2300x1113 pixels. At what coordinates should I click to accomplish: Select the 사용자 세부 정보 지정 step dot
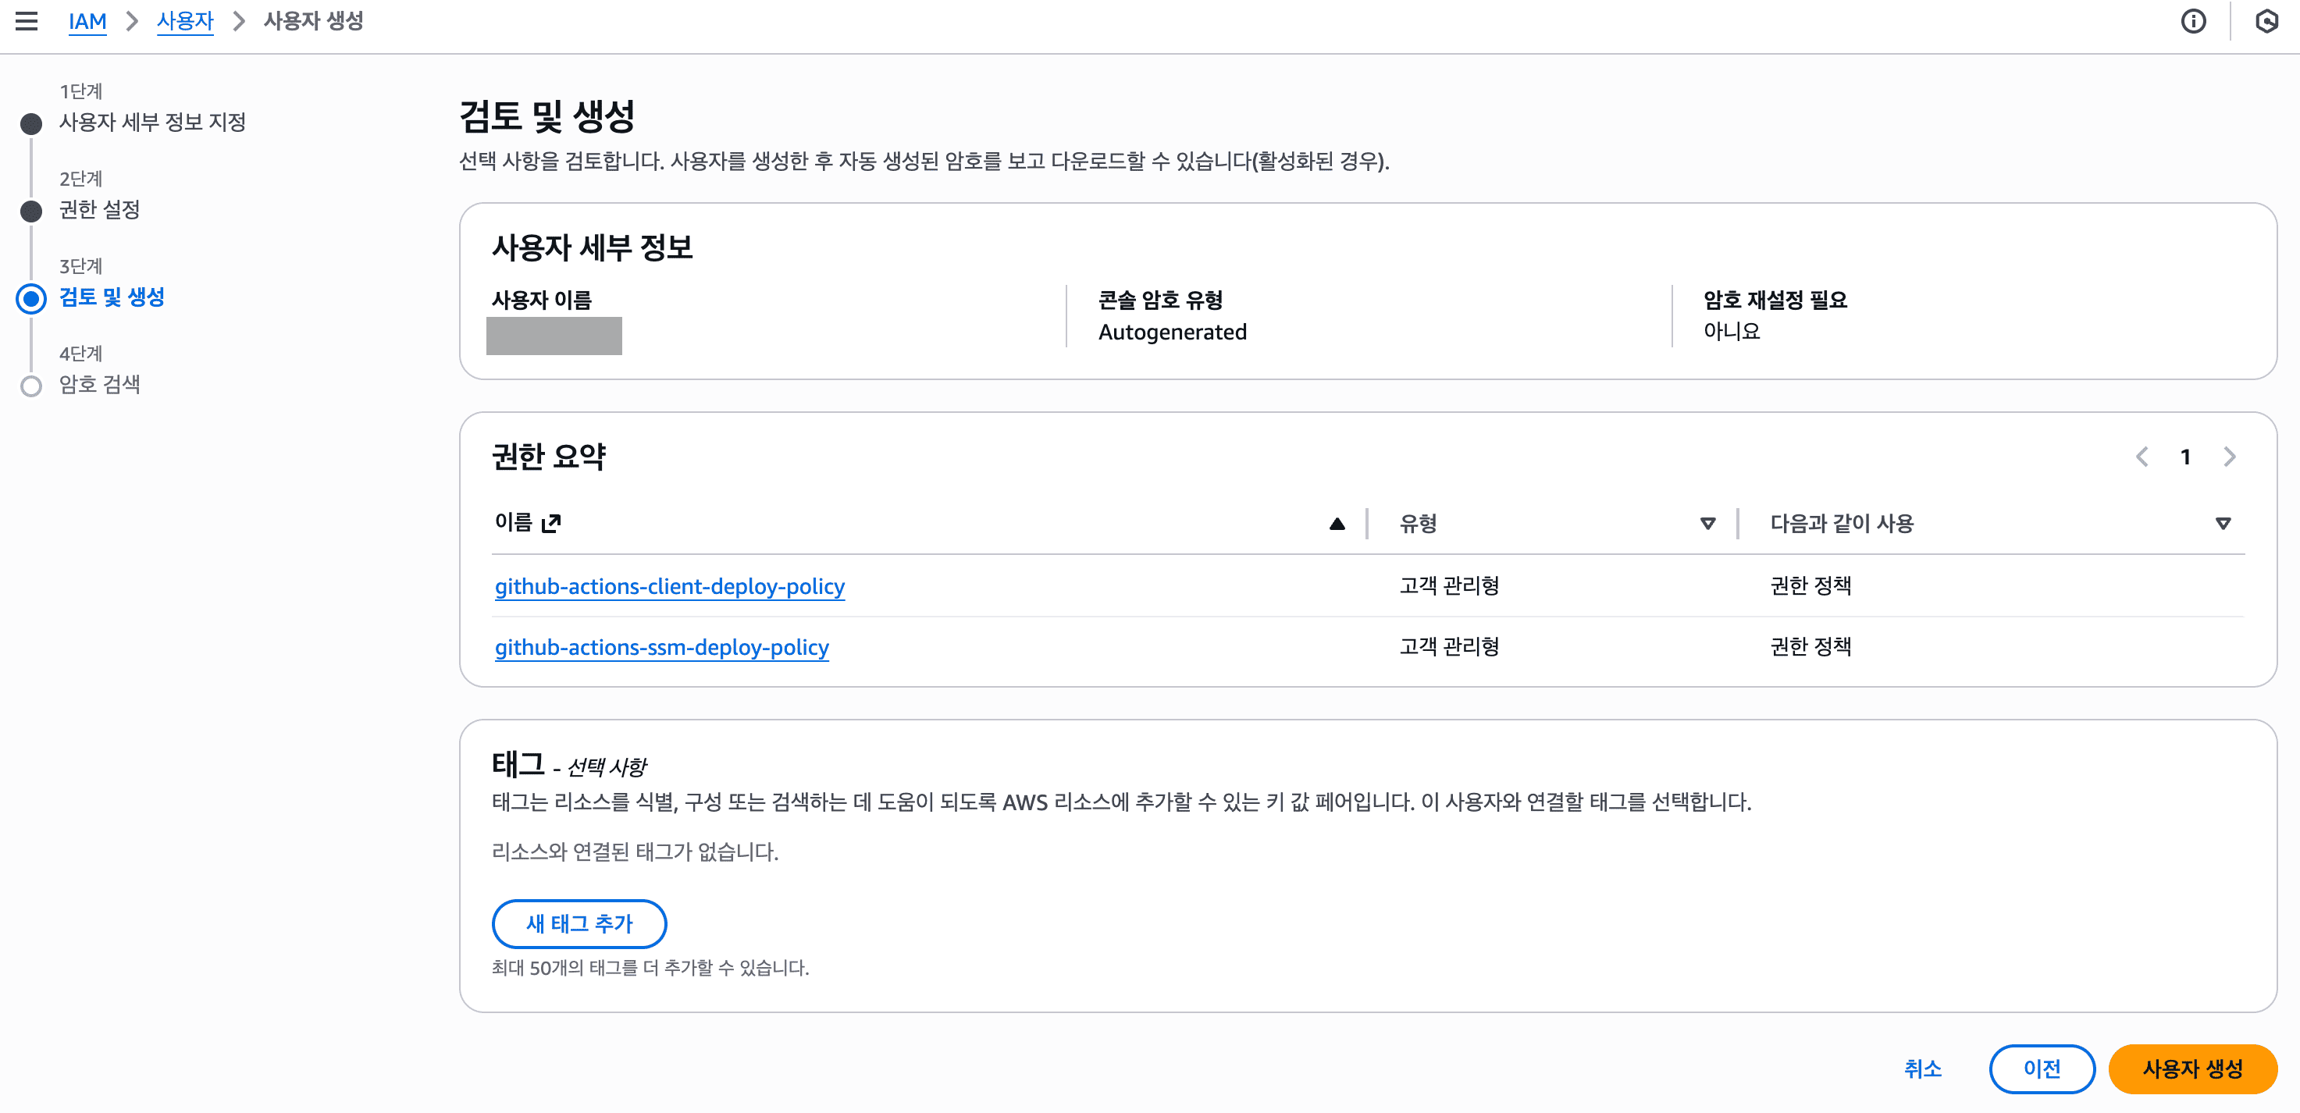[31, 123]
